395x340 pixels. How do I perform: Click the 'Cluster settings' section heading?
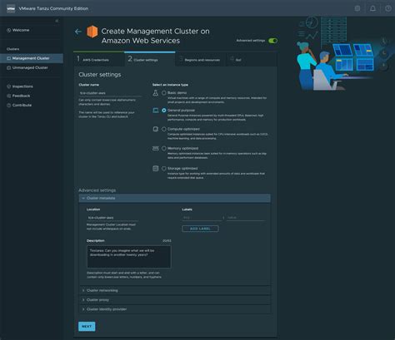pos(100,75)
